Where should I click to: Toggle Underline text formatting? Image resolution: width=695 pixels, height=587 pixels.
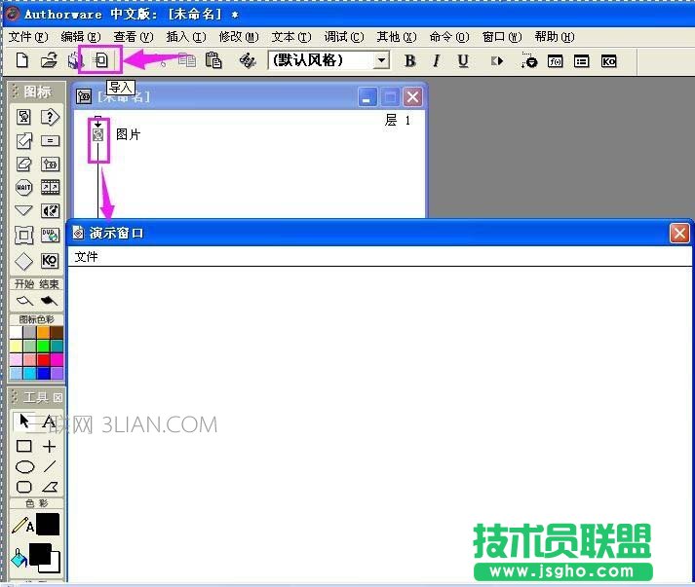(463, 60)
